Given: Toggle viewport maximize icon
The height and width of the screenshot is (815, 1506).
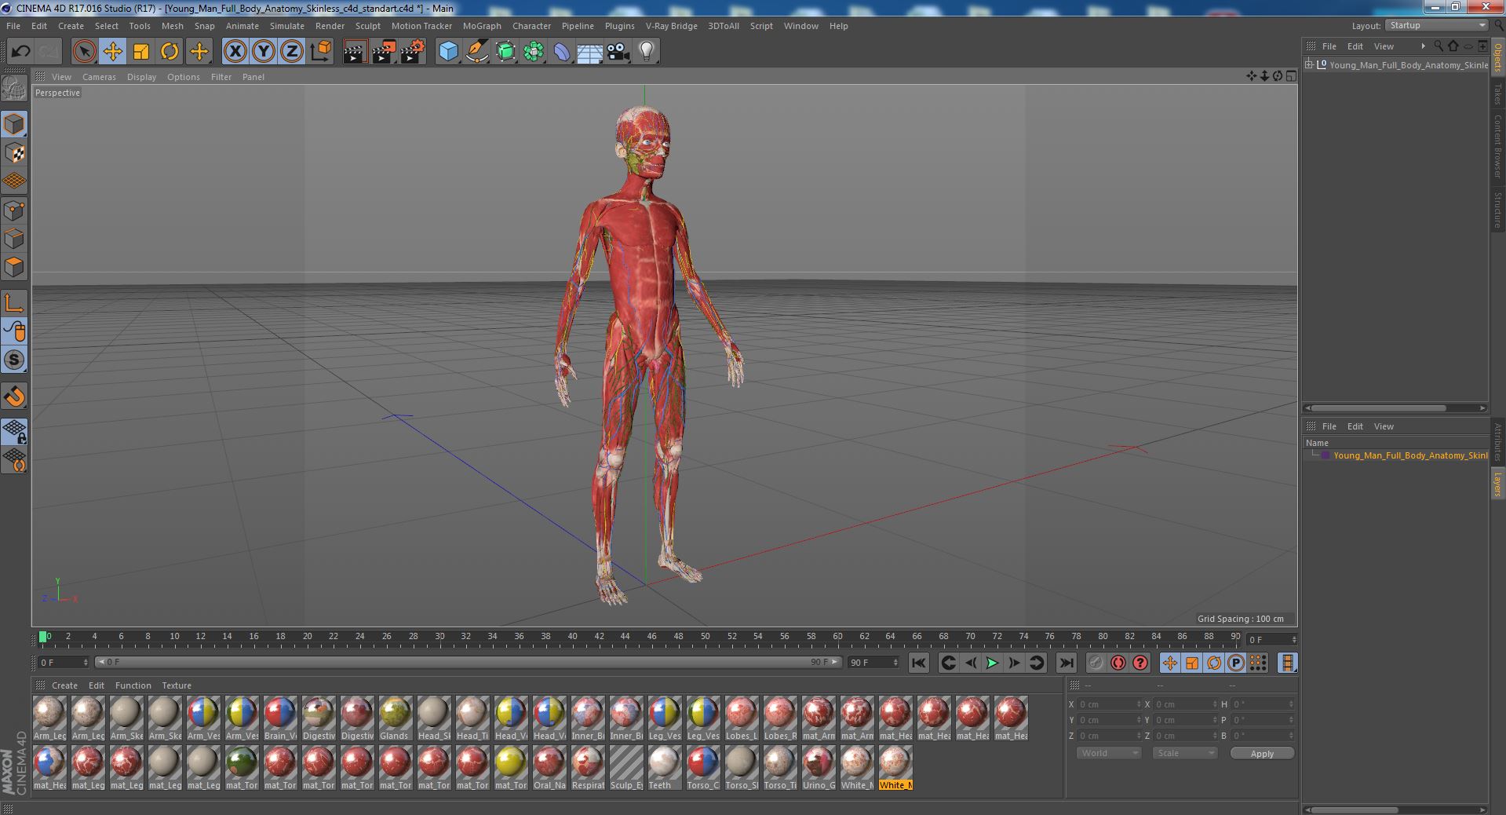Looking at the screenshot, I should (x=1291, y=76).
